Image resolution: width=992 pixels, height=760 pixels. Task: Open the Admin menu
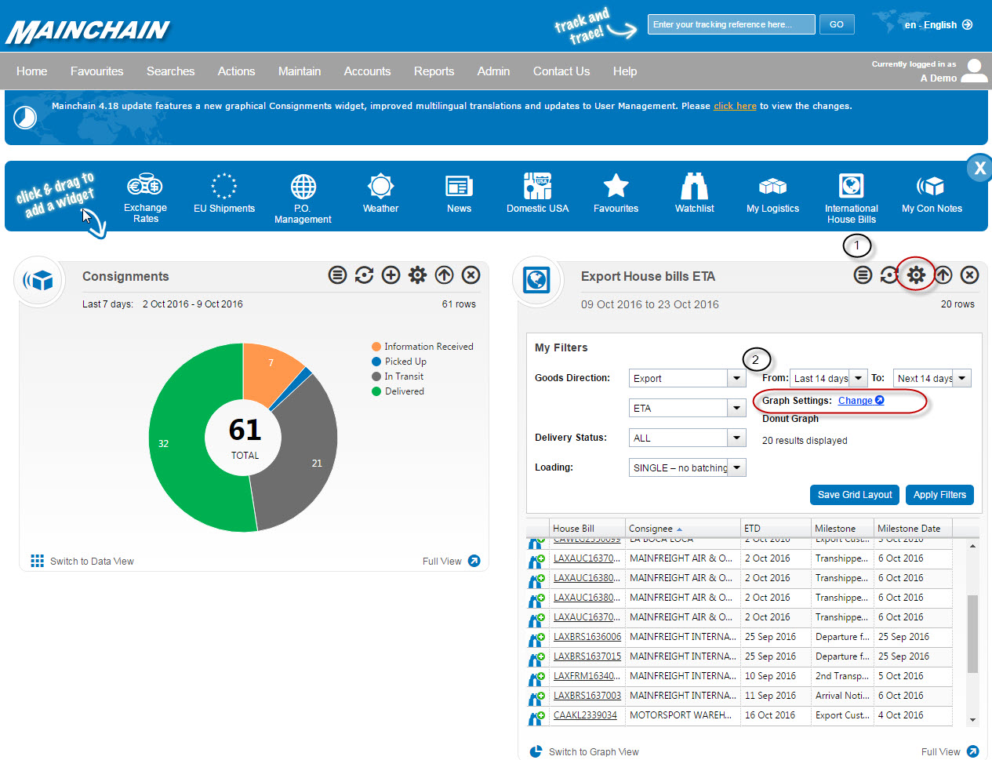pyautogui.click(x=493, y=71)
